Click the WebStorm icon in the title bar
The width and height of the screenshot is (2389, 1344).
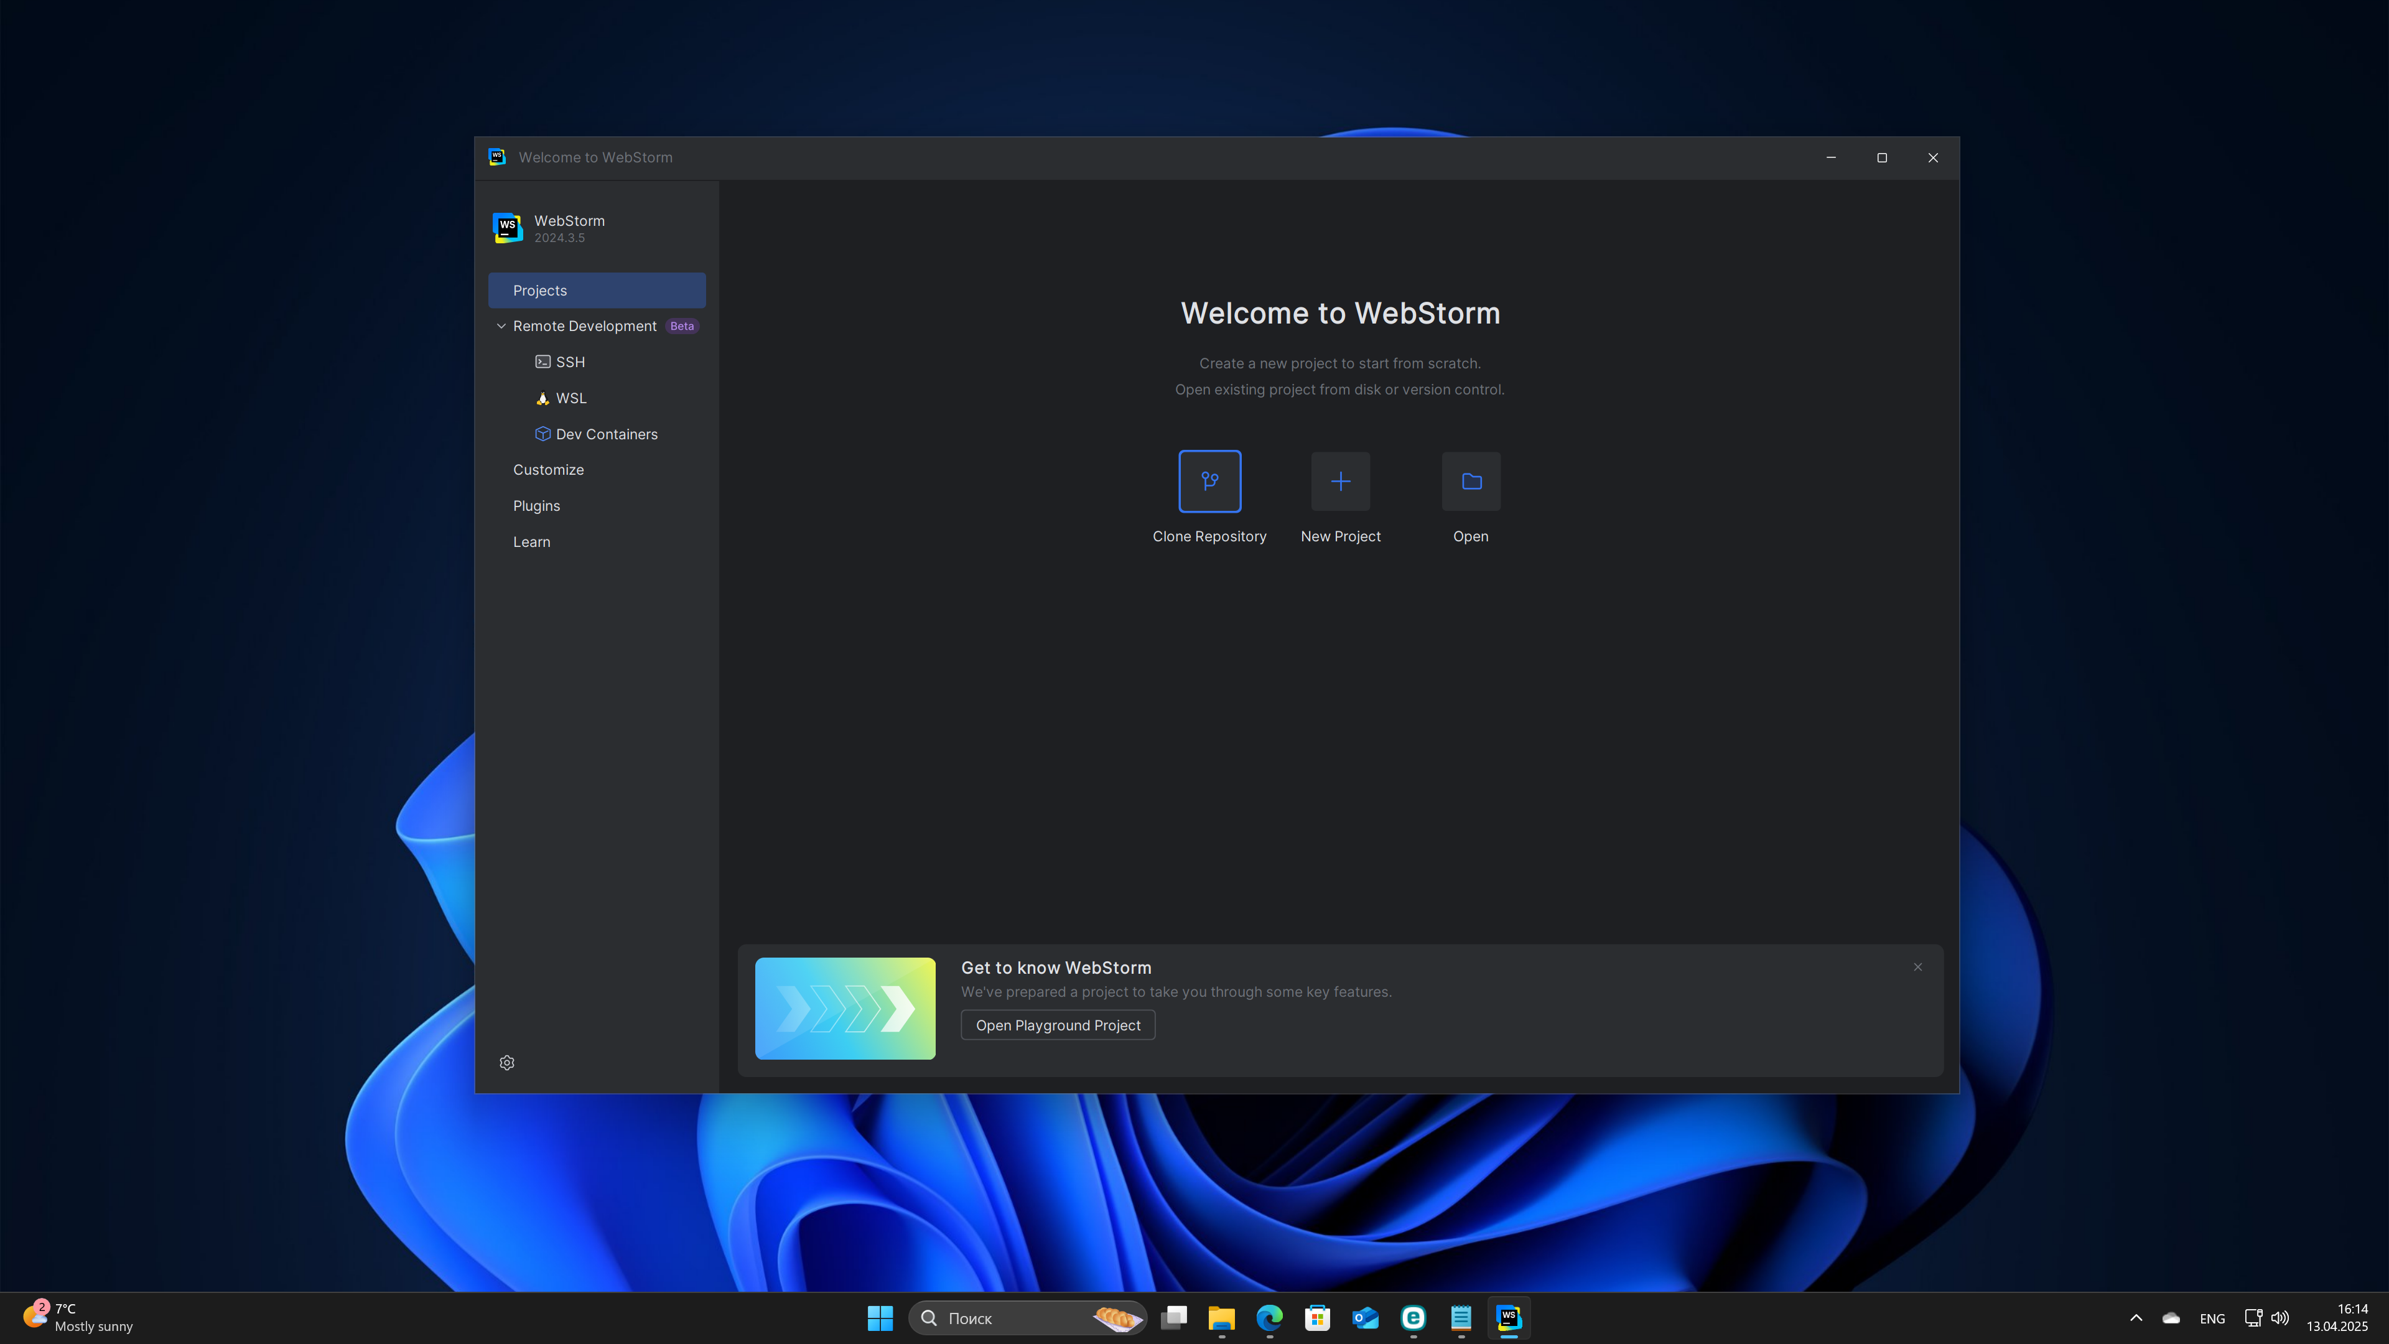[x=497, y=157]
